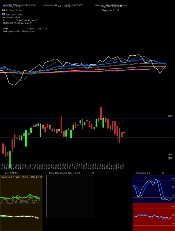Click the '13.14' stochastic value in blue panel
Viewport: 175px width, 231px height.
[x=170, y=200]
